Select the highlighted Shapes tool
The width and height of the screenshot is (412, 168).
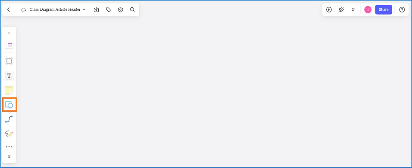tap(9, 104)
